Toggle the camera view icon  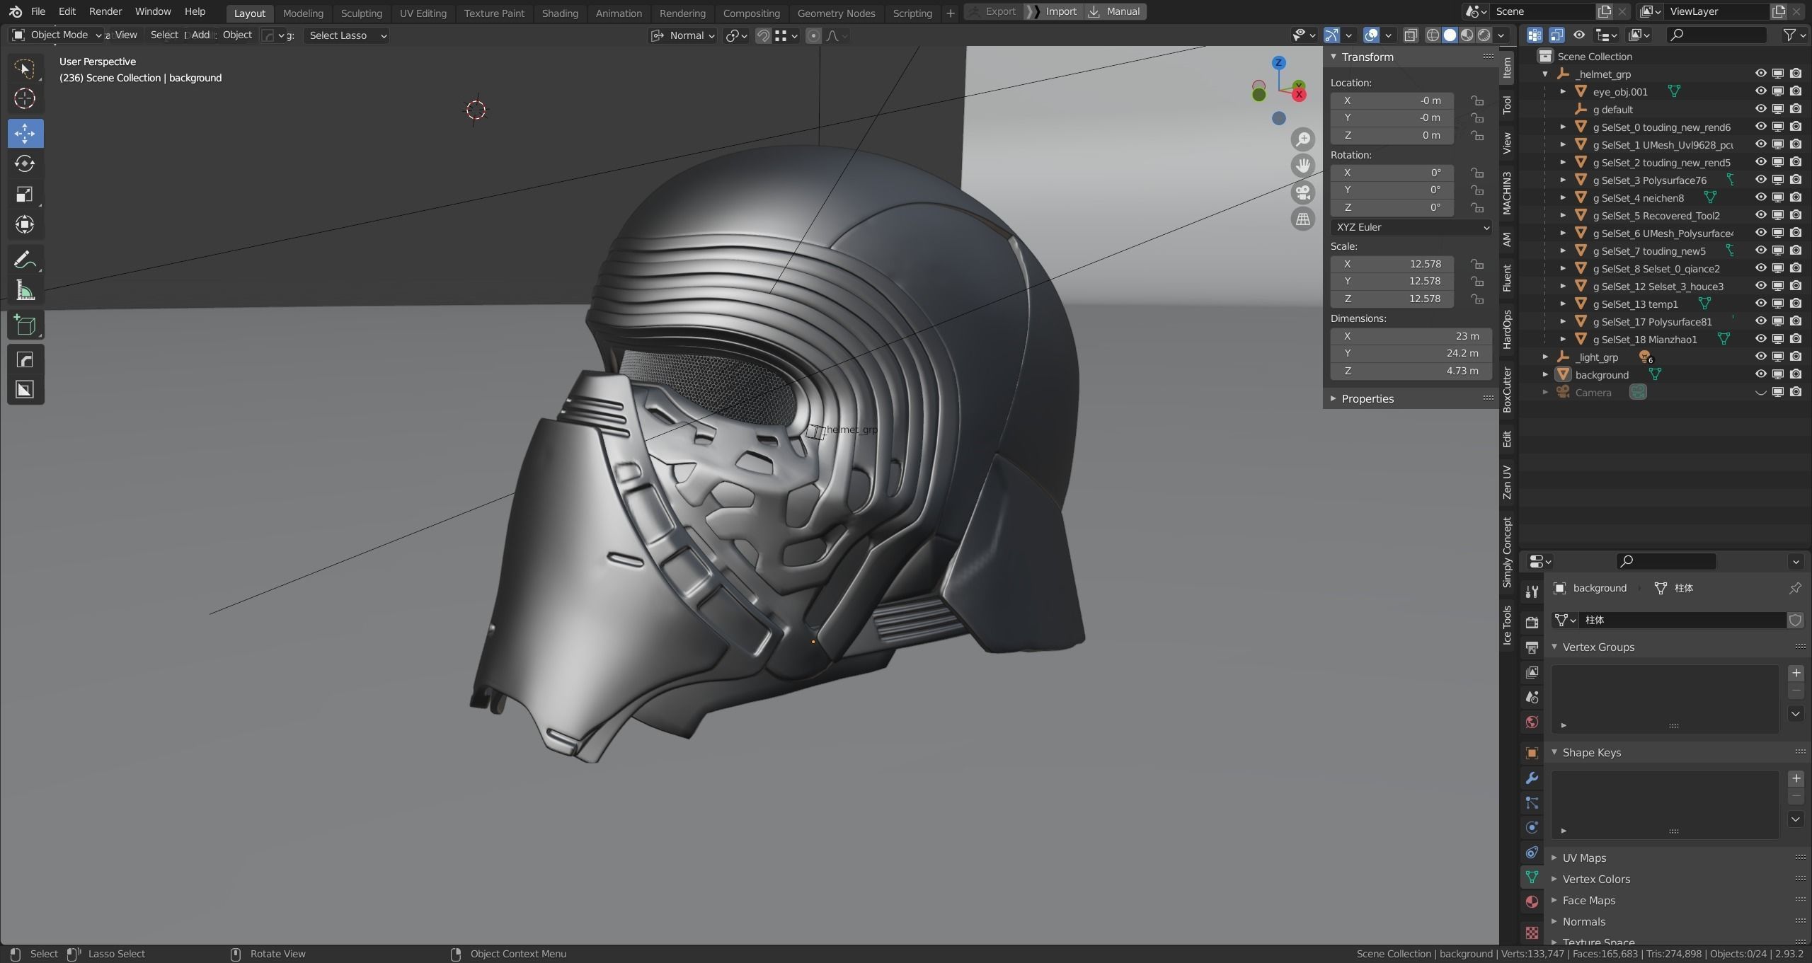click(x=1302, y=192)
